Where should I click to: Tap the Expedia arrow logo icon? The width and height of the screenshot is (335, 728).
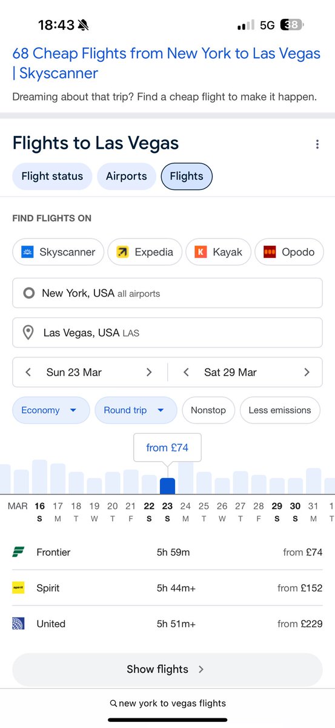click(122, 252)
